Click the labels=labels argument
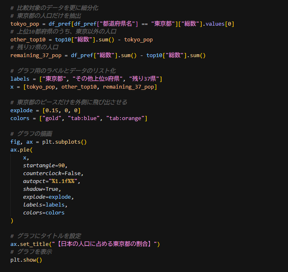The height and width of the screenshot is (272, 288). click(44, 205)
